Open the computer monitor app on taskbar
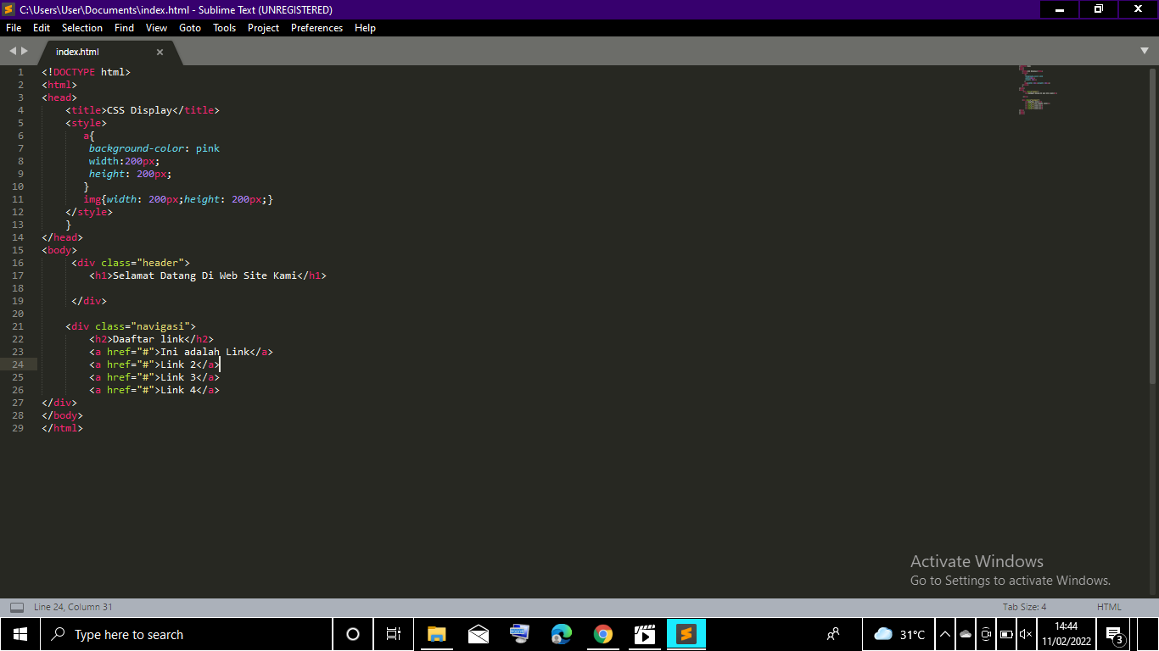The image size is (1159, 651). [519, 634]
